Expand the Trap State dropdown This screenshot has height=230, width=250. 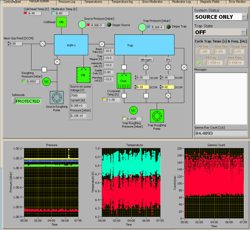point(244,32)
